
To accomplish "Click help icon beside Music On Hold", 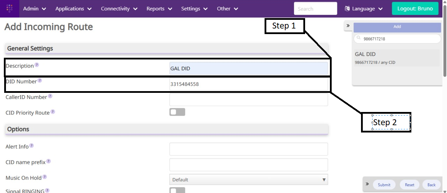I will tap(44, 177).
